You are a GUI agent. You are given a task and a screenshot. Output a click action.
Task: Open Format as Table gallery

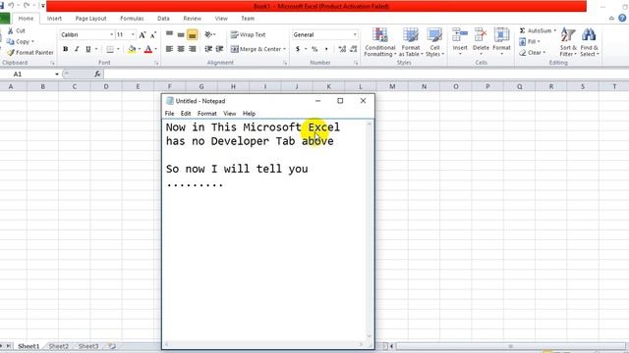[x=411, y=42]
